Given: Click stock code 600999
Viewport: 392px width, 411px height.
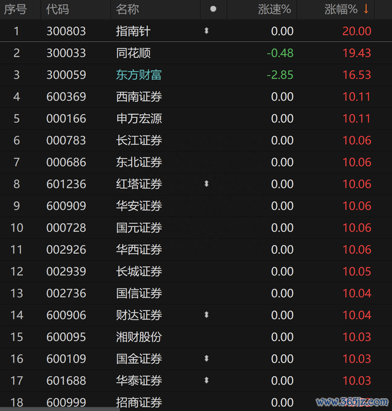Looking at the screenshot, I should [66, 402].
